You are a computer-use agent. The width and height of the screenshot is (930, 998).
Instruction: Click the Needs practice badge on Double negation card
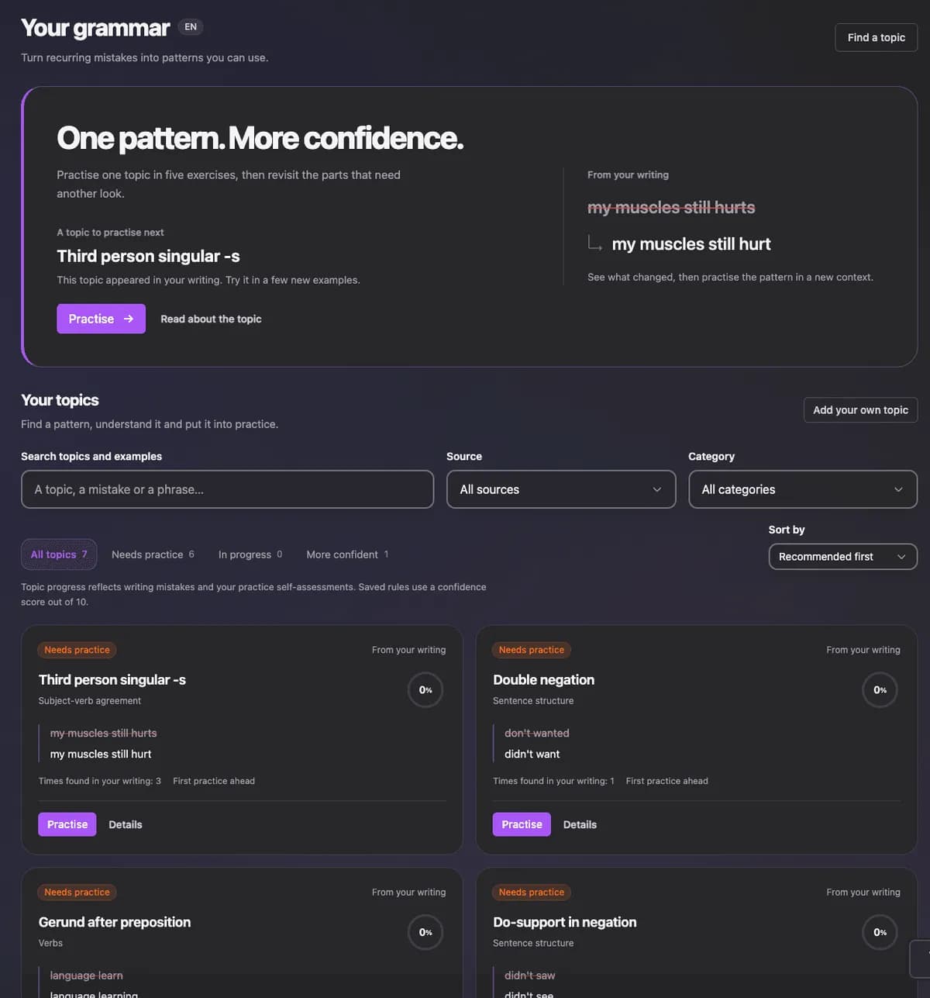532,650
